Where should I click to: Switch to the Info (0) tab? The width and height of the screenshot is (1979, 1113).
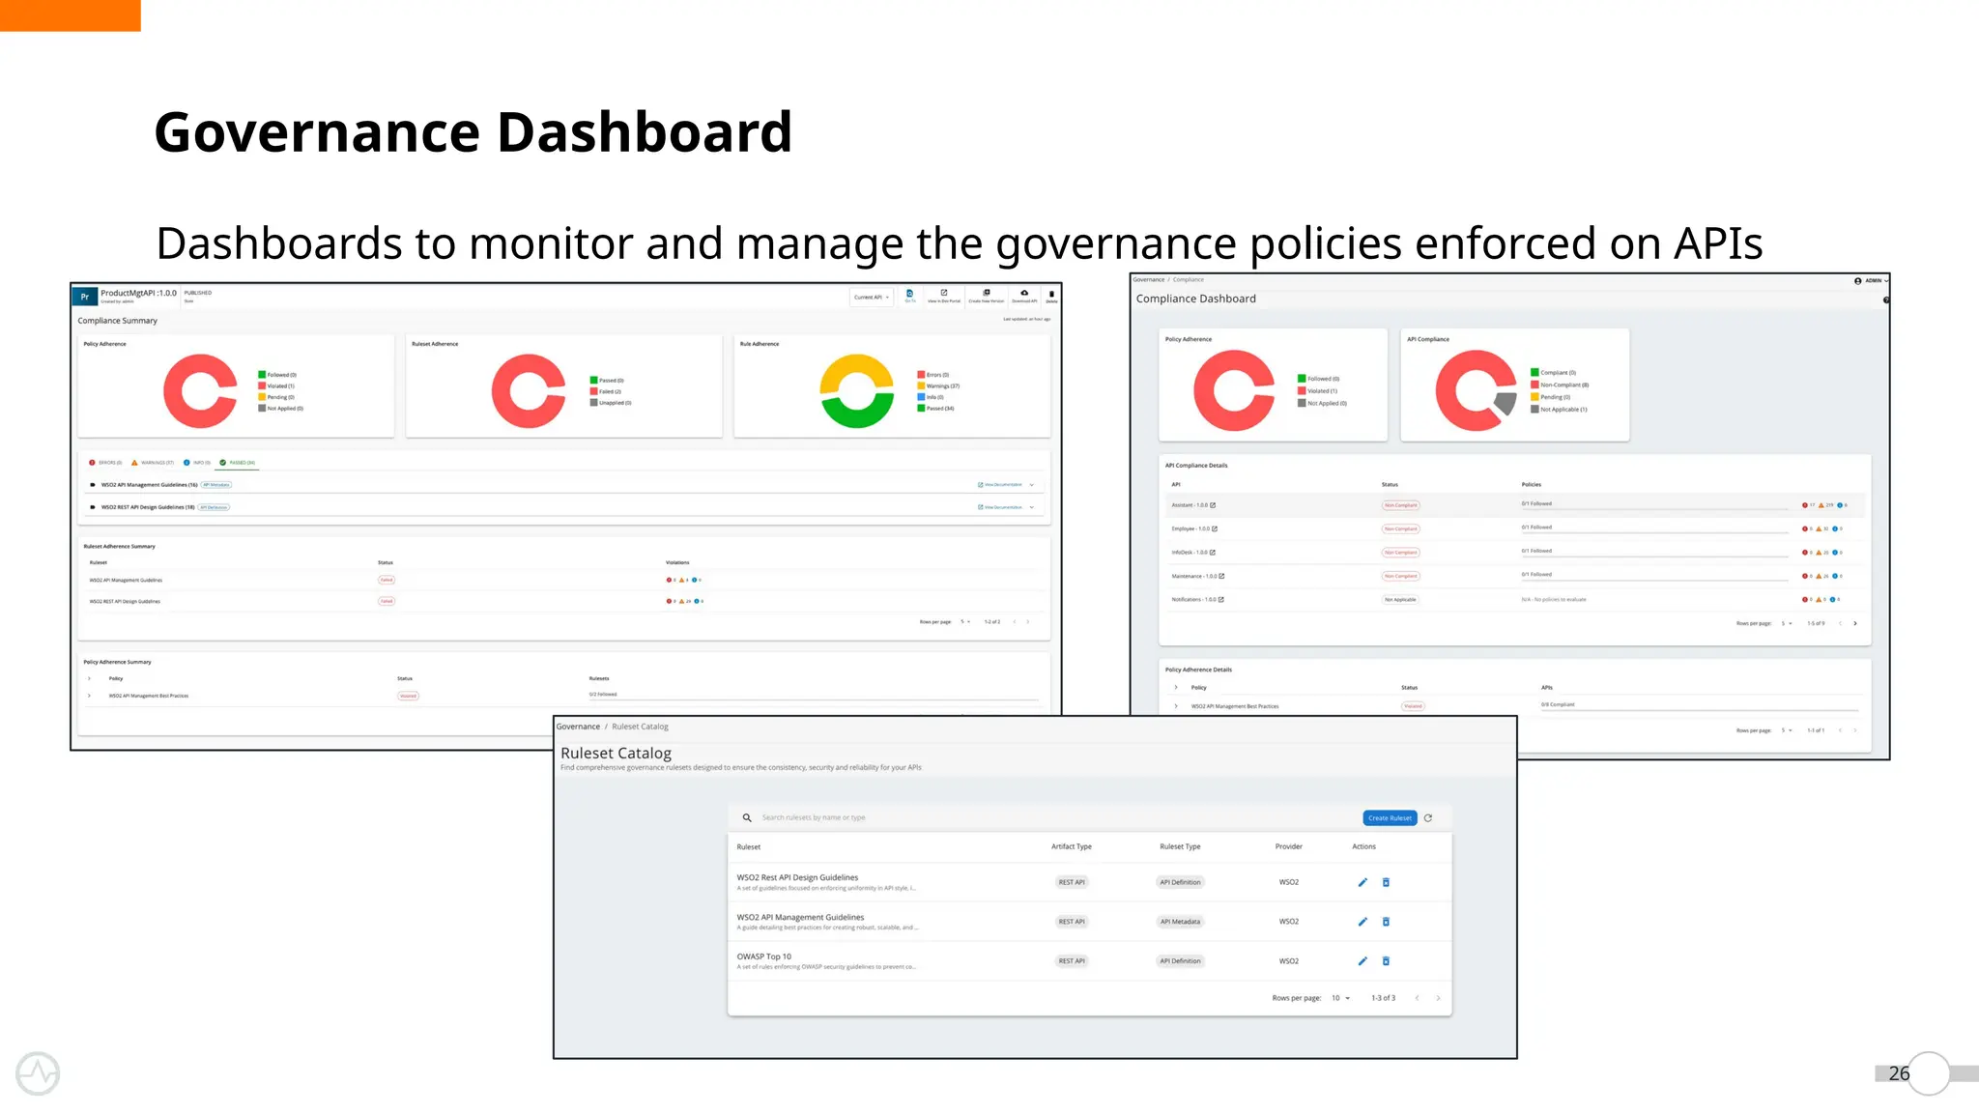tap(197, 463)
